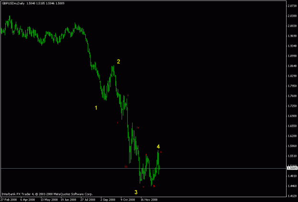The height and width of the screenshot is (202, 298).
Task: Click the 1.5860 price axis label
Action: coord(292,146)
